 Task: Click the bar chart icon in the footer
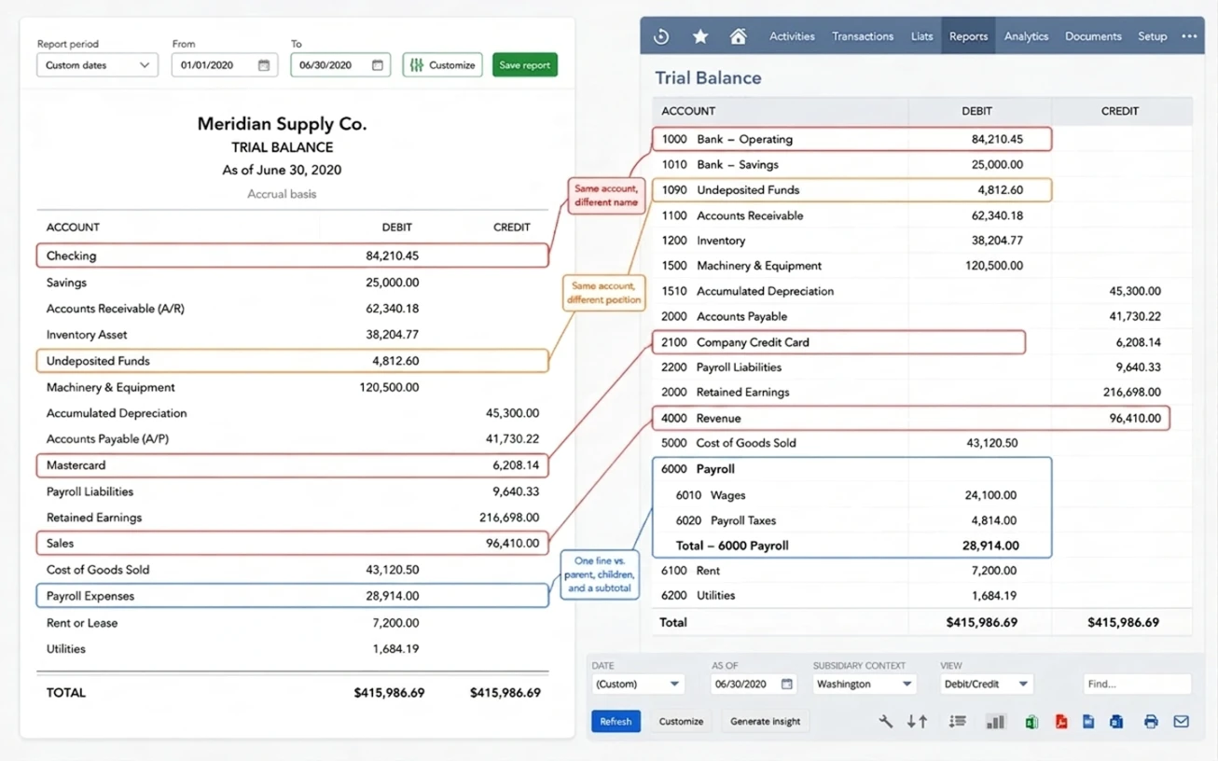995,721
